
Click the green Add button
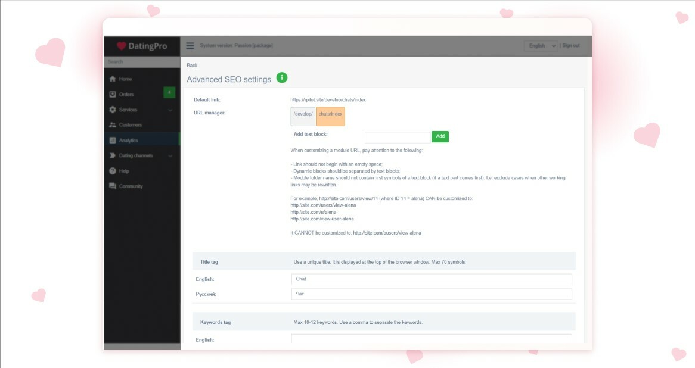[440, 136]
